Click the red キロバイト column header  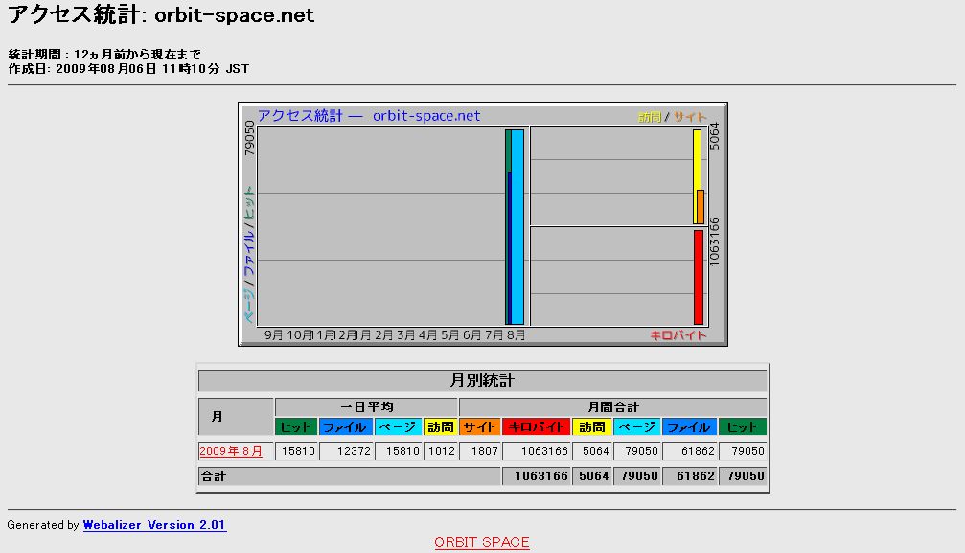coord(536,427)
